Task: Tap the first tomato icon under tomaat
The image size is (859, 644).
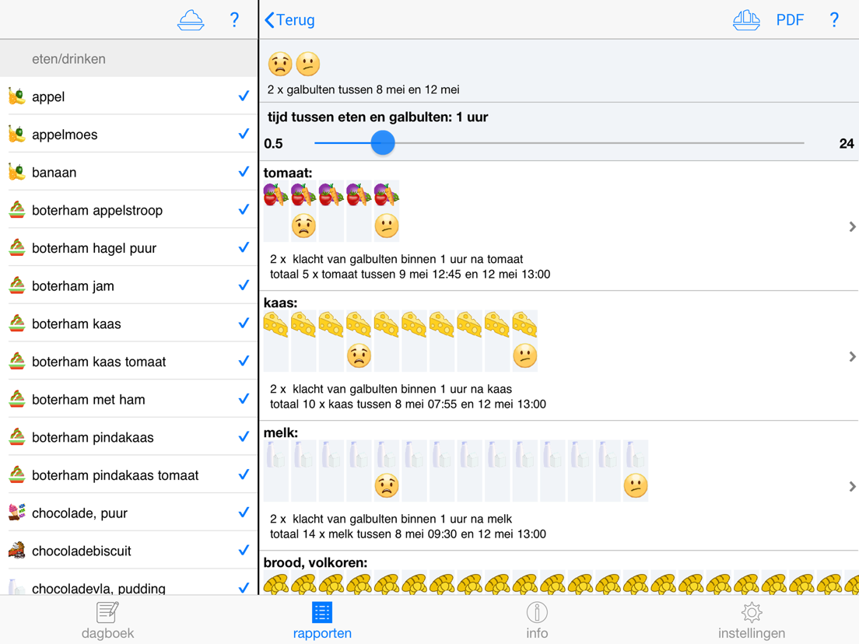Action: click(x=276, y=194)
